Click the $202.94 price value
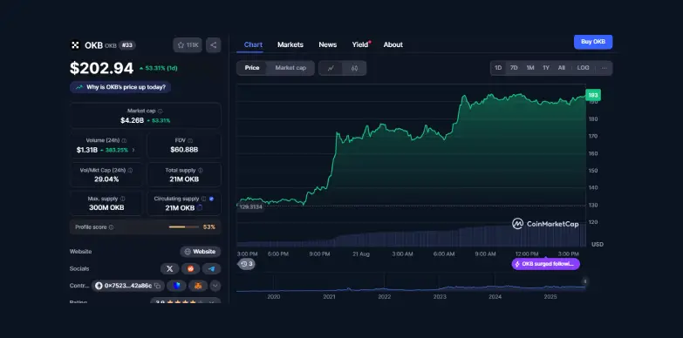Viewport: 683px width, 338px height. pyautogui.click(x=101, y=68)
